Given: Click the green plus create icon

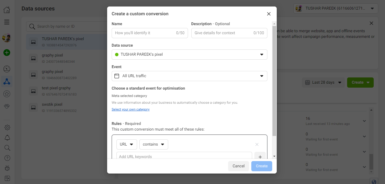Looking at the screenshot, I should 7,53.
